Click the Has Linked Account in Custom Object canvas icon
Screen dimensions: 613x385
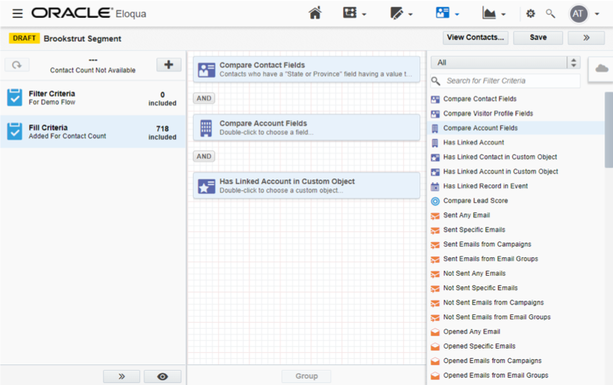click(x=206, y=186)
